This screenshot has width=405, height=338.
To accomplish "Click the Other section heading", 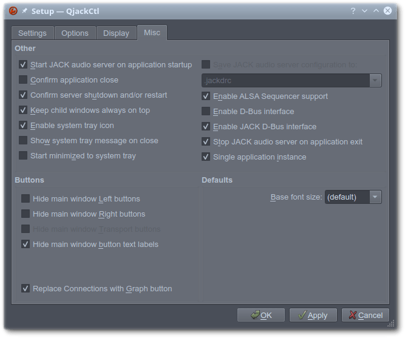I will coord(25,49).
